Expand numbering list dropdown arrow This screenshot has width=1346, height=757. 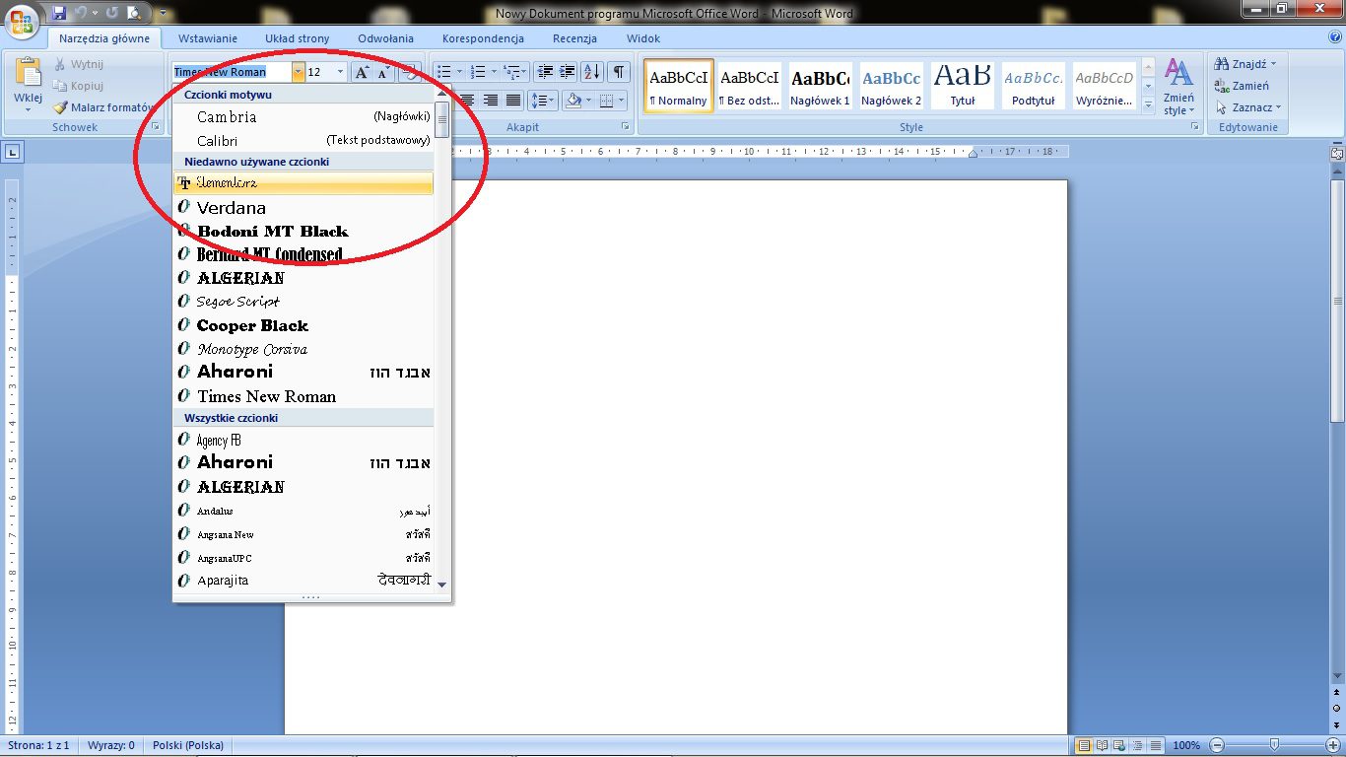494,72
